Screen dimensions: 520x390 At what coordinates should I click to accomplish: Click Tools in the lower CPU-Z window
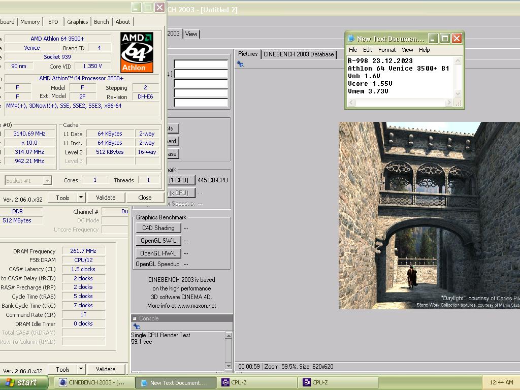62,369
